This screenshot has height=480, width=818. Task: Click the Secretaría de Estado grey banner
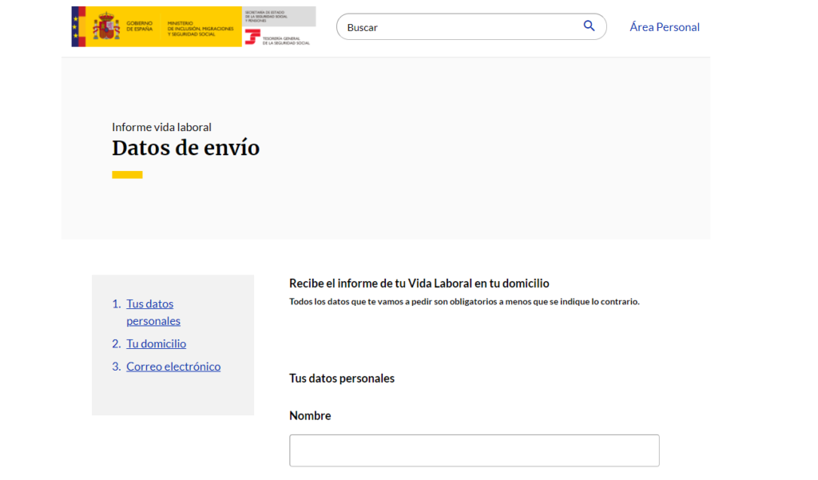point(279,17)
